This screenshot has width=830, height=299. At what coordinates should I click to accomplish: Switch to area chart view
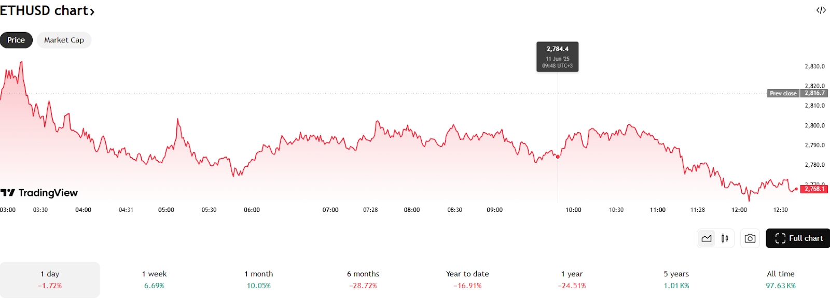(x=707, y=238)
